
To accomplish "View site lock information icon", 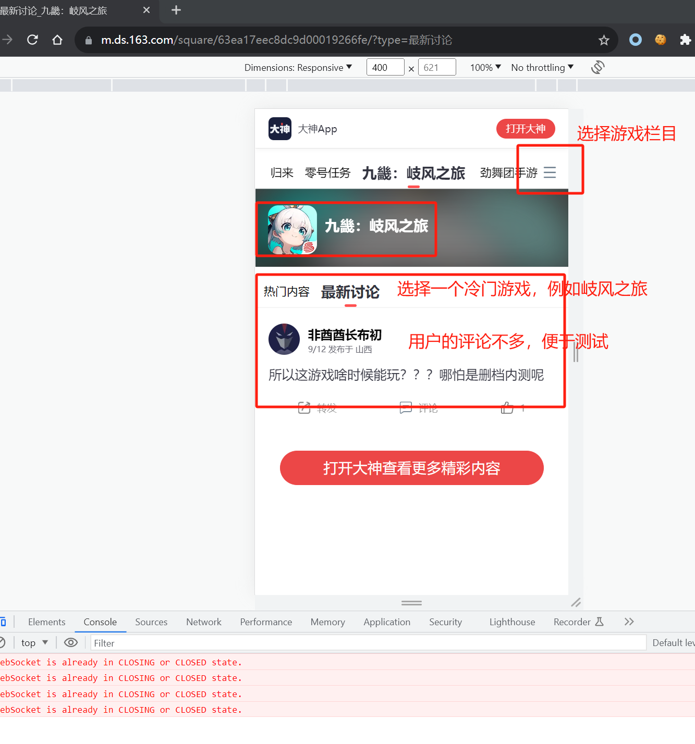I will [89, 40].
